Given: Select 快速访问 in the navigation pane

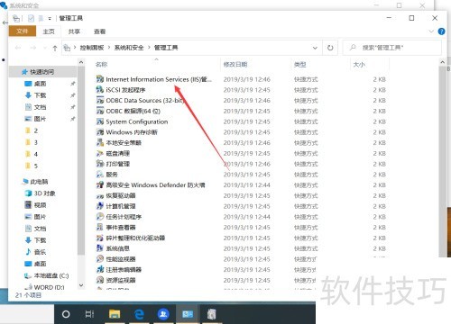Looking at the screenshot, I should 41,72.
